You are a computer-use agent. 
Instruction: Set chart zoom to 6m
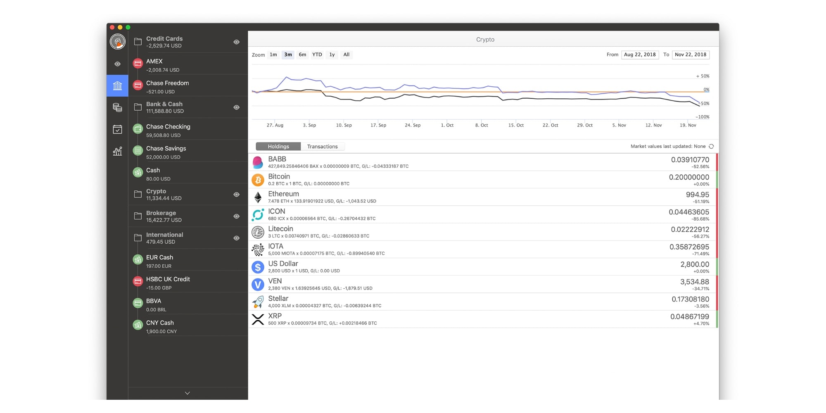[x=302, y=55]
